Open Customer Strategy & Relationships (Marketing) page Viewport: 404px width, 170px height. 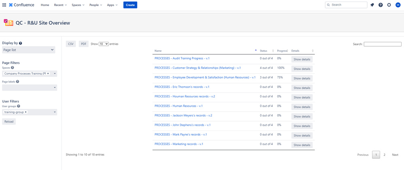[x=198, y=68]
